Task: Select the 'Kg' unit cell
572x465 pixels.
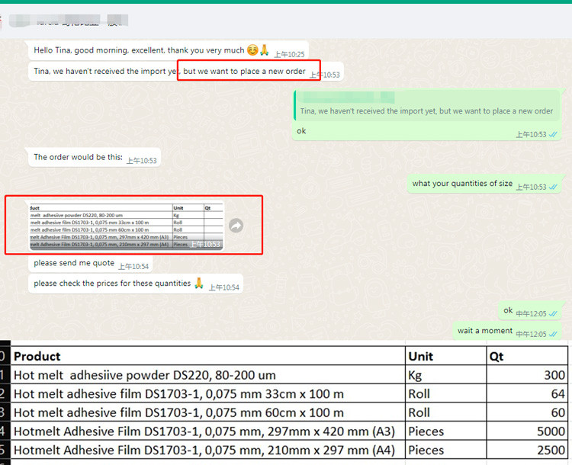Action: tap(446, 375)
